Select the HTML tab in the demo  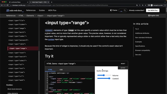pyautogui.click(x=50, y=70)
